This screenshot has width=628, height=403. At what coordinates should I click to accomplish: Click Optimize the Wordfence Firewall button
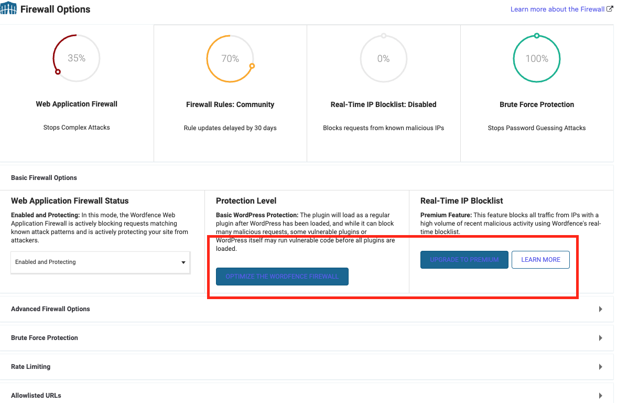tap(282, 277)
